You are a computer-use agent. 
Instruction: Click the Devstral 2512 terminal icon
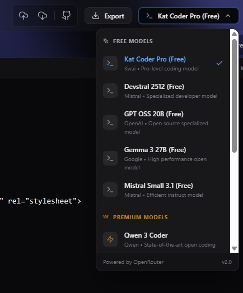[110, 91]
